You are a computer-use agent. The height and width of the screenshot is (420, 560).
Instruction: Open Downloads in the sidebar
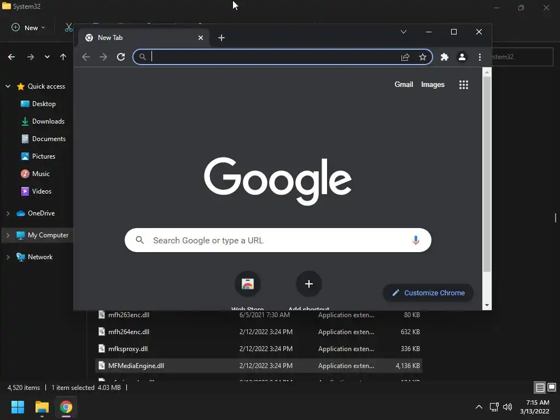(x=43, y=121)
